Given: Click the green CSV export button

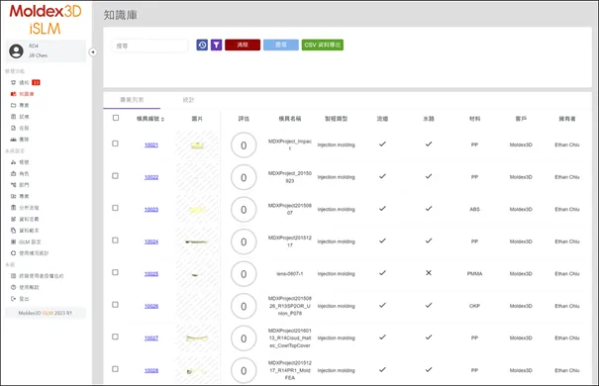Looking at the screenshot, I should (323, 46).
